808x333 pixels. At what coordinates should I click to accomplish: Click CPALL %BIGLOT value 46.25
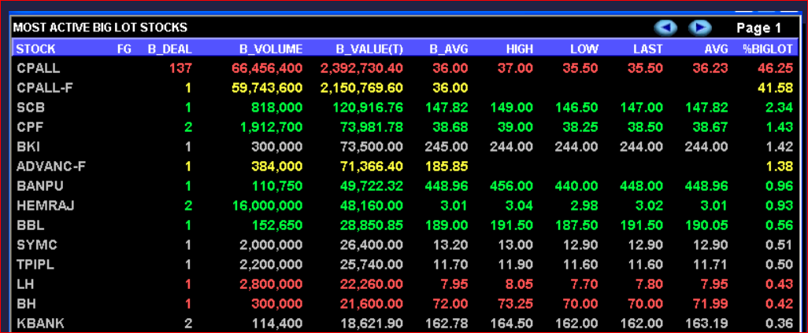coord(775,68)
